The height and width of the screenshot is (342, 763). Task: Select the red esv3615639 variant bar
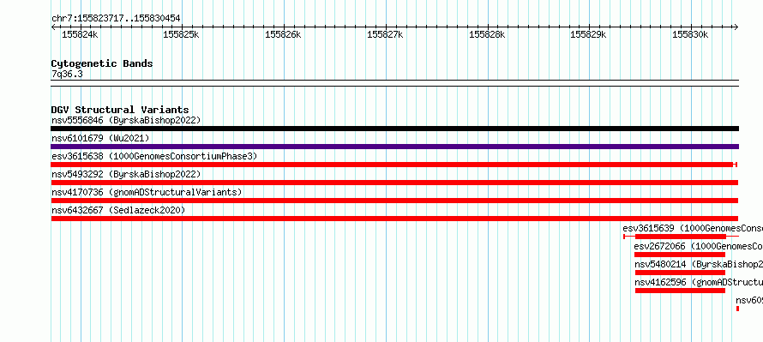coord(681,237)
